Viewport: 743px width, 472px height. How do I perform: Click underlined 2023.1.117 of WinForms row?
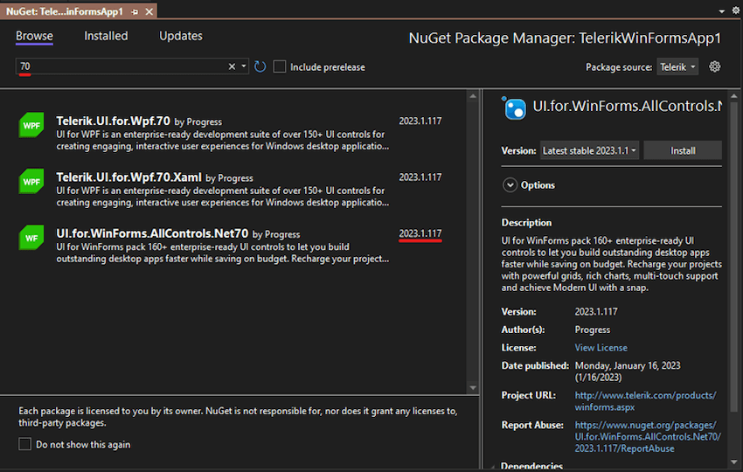coord(420,233)
